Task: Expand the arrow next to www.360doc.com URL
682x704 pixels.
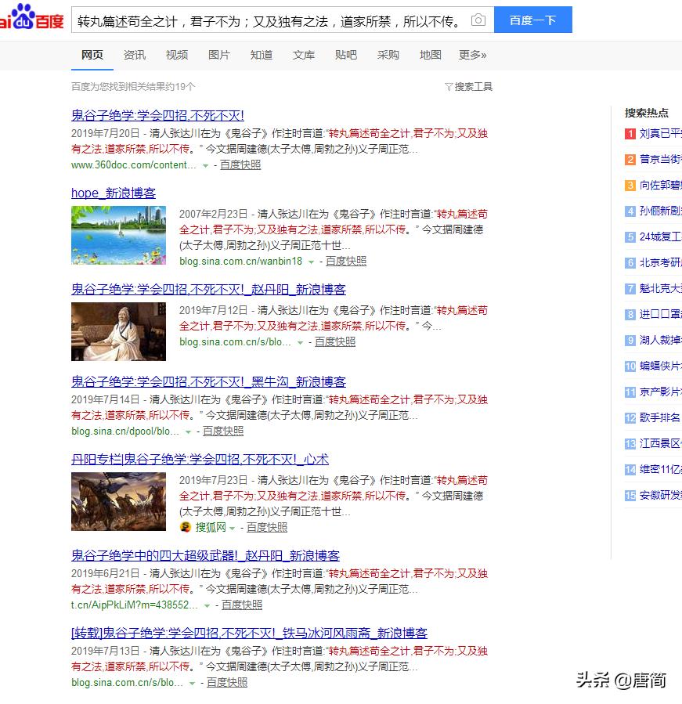Action: [x=204, y=166]
